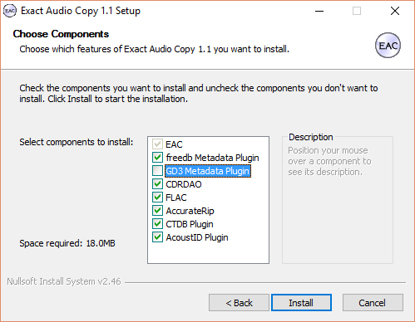Close the setup window with X
Viewport: 415px width, 322px height.
point(395,11)
